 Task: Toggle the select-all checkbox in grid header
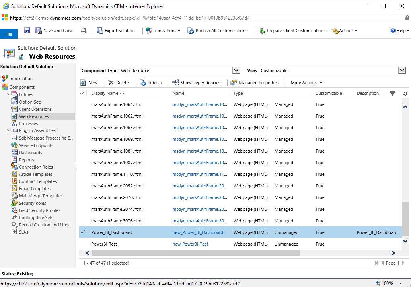[x=83, y=93]
